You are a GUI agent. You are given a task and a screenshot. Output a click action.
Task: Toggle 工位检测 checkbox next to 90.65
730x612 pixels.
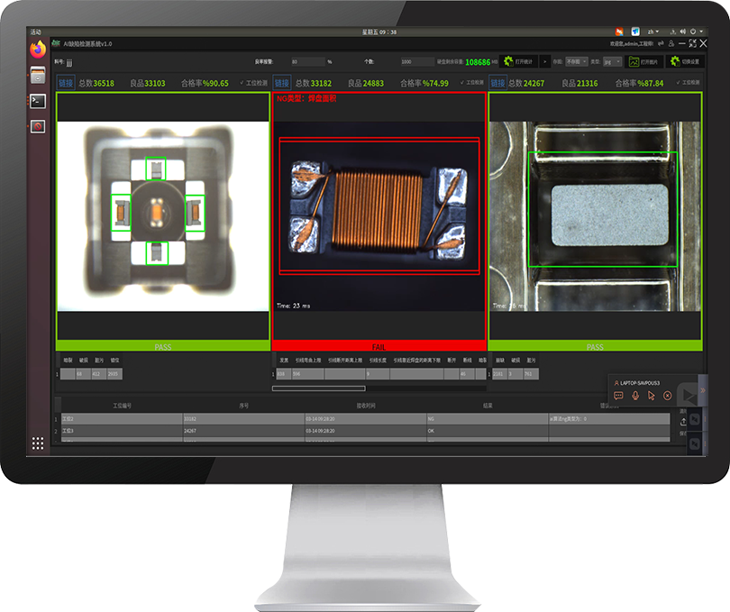pos(254,83)
